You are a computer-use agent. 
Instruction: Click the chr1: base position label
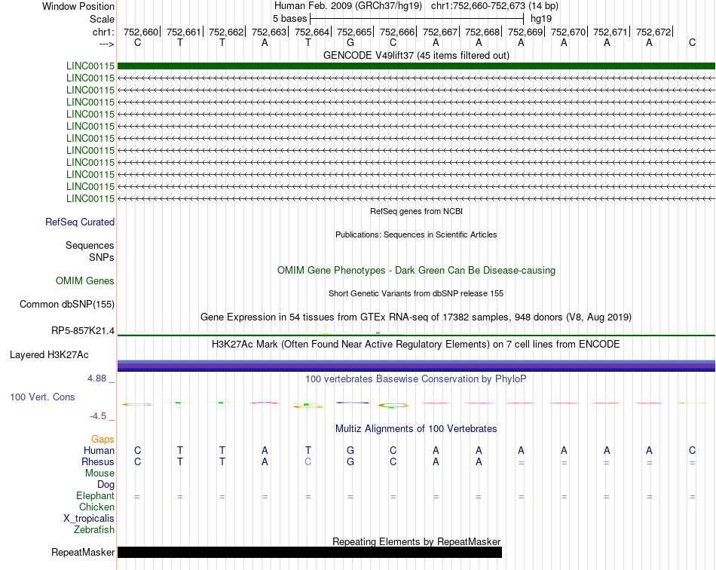pos(103,32)
